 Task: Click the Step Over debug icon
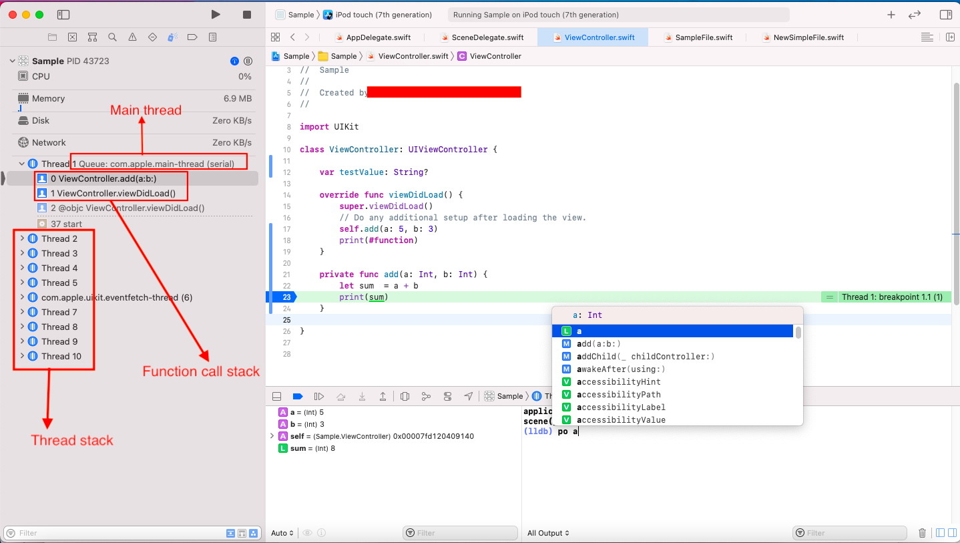340,396
